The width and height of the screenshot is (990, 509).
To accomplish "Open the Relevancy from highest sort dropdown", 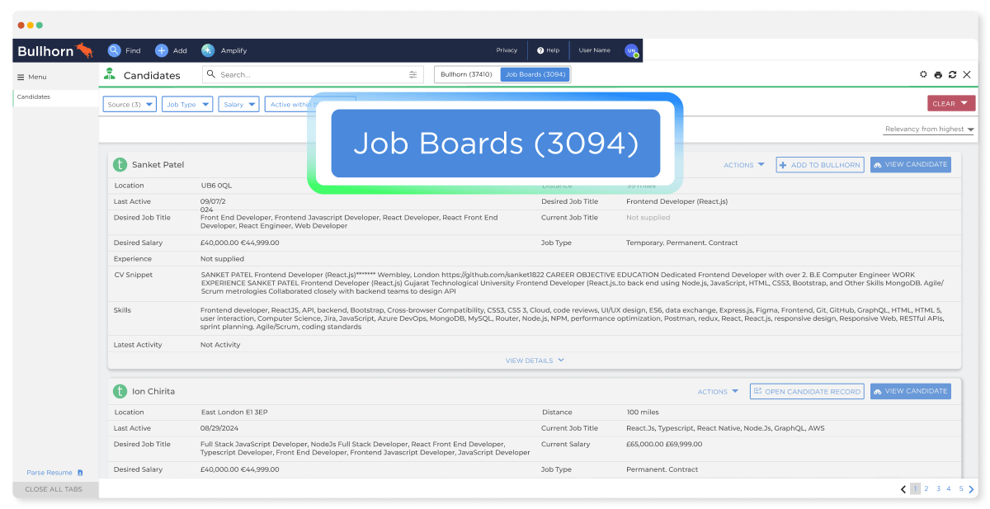I will [929, 130].
